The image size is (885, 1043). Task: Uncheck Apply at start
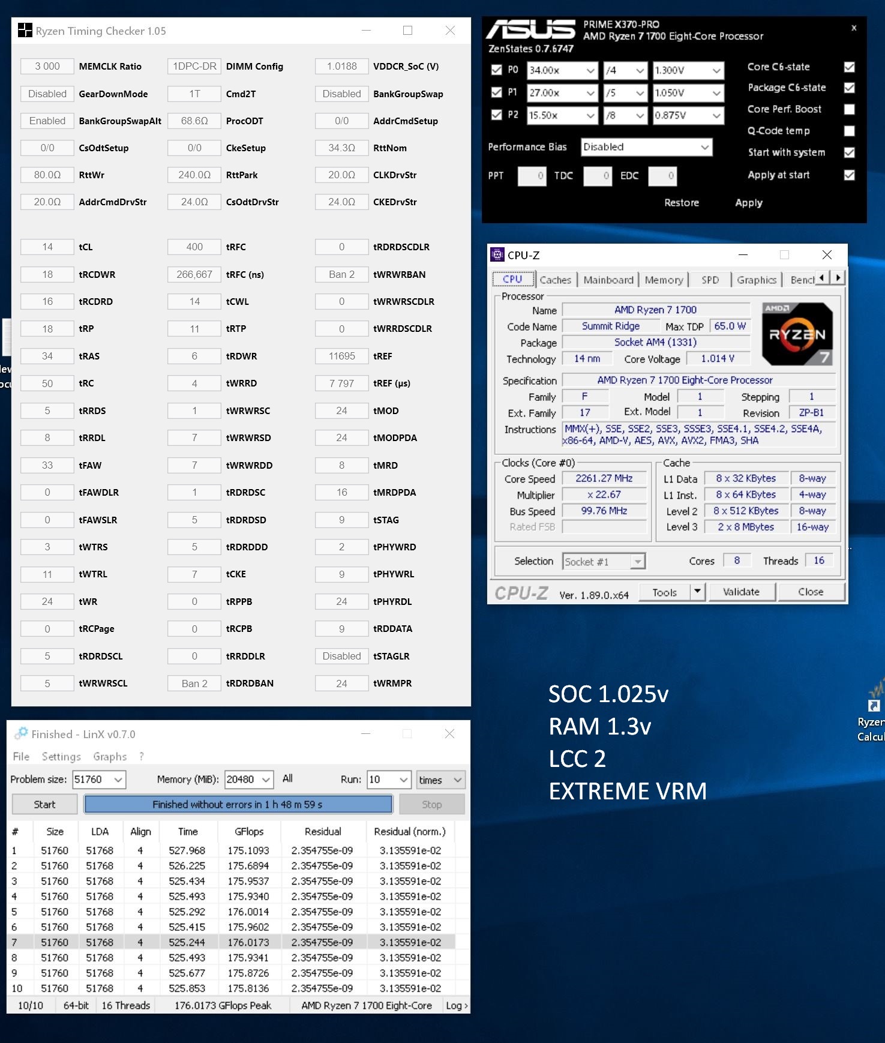[849, 175]
